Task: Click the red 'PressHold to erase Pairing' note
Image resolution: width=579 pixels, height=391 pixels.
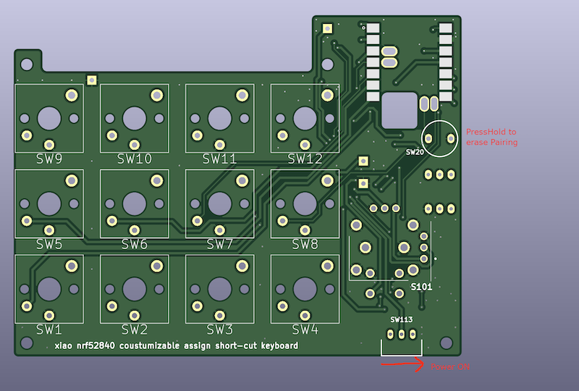Action: coord(491,137)
